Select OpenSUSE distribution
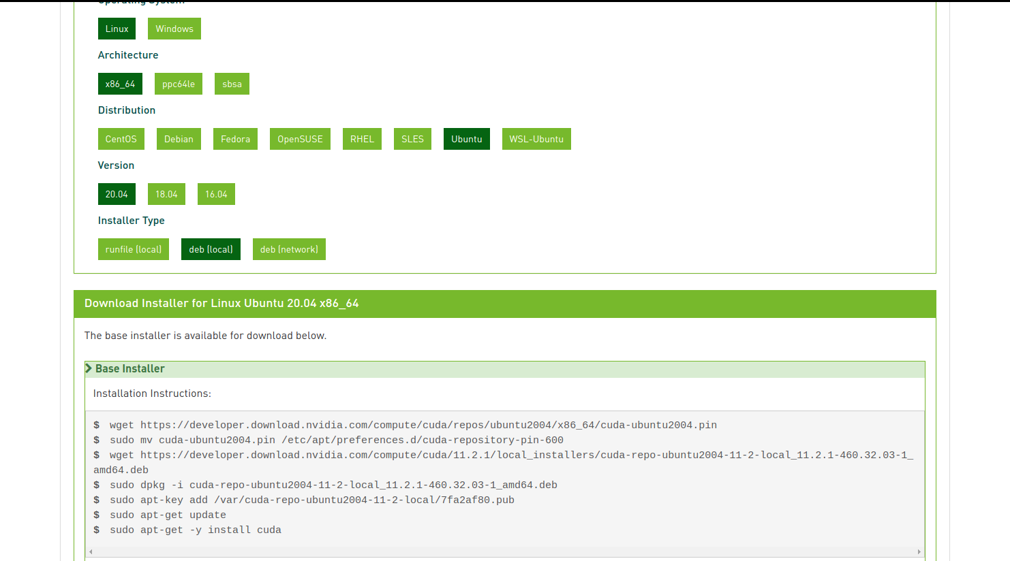The height and width of the screenshot is (561, 1010). point(300,139)
